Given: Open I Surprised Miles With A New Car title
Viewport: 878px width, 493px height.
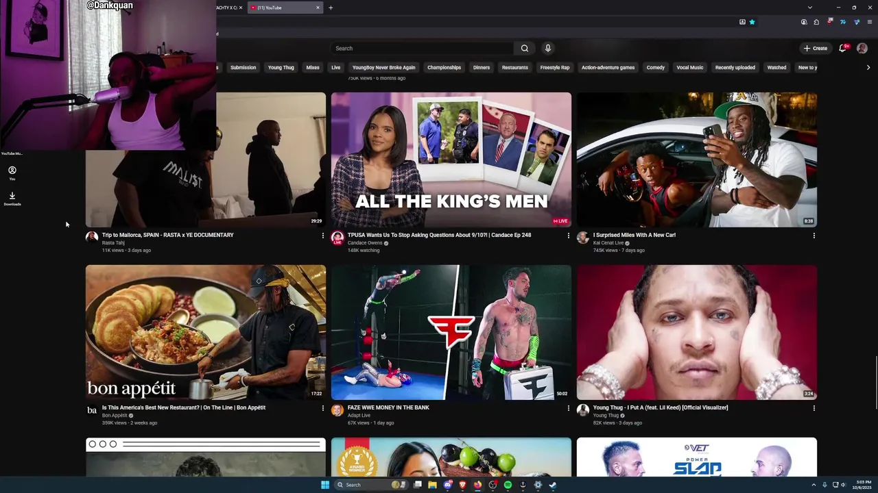Looking at the screenshot, I should coord(634,235).
